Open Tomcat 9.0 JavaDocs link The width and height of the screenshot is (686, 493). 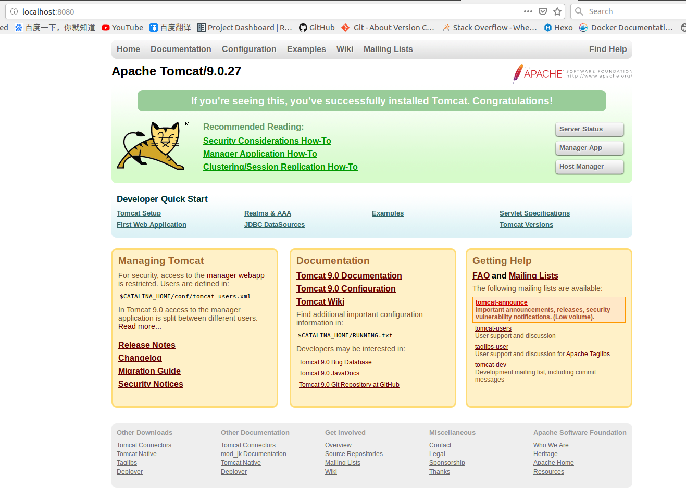tap(329, 373)
